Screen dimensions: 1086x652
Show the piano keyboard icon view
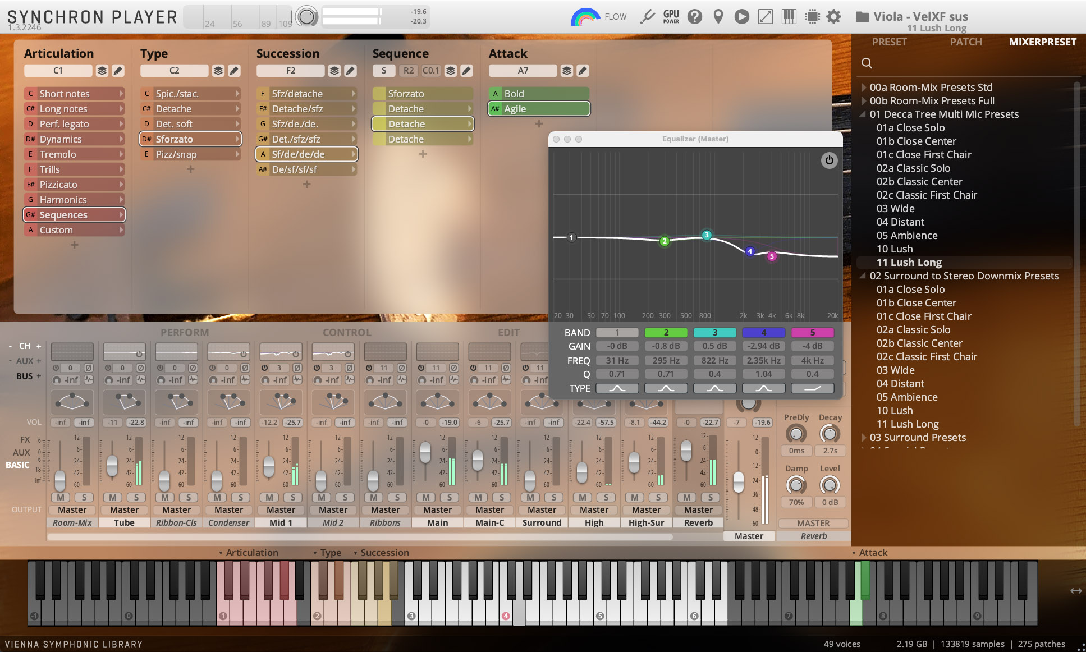(x=789, y=16)
